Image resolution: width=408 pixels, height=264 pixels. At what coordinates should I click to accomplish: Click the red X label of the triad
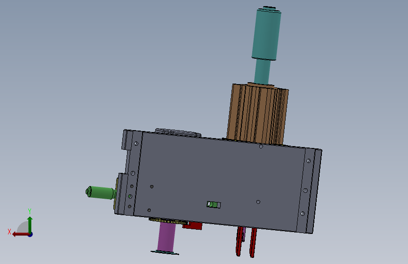(x=9, y=232)
